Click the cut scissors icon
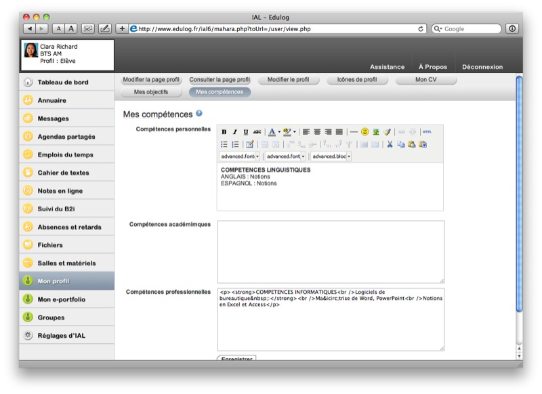 coord(390,144)
